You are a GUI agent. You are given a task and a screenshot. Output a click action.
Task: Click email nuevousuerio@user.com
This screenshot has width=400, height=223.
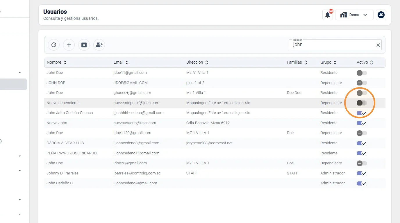[135, 123]
